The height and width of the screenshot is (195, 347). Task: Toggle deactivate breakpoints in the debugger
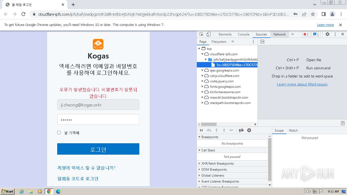pos(241,131)
